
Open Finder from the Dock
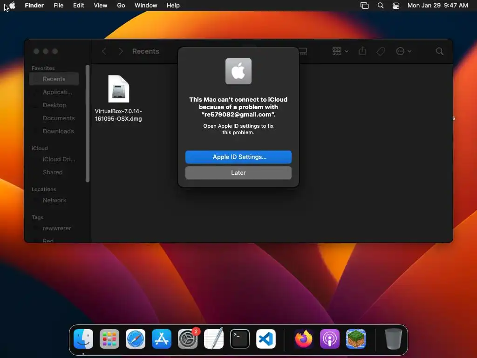tap(83, 339)
